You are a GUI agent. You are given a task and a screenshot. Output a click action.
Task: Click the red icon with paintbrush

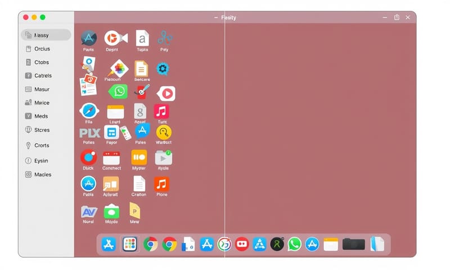[x=142, y=92]
